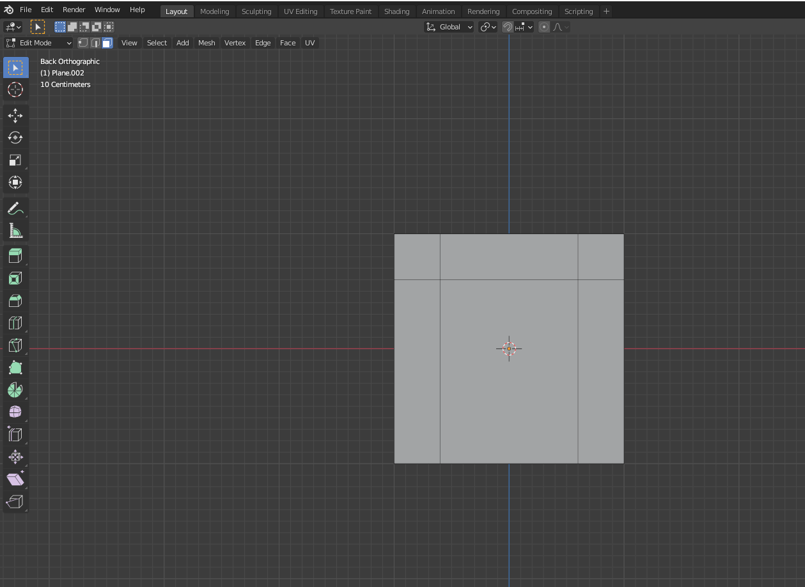
Task: Expand the pivot point dropdown
Action: (488, 27)
